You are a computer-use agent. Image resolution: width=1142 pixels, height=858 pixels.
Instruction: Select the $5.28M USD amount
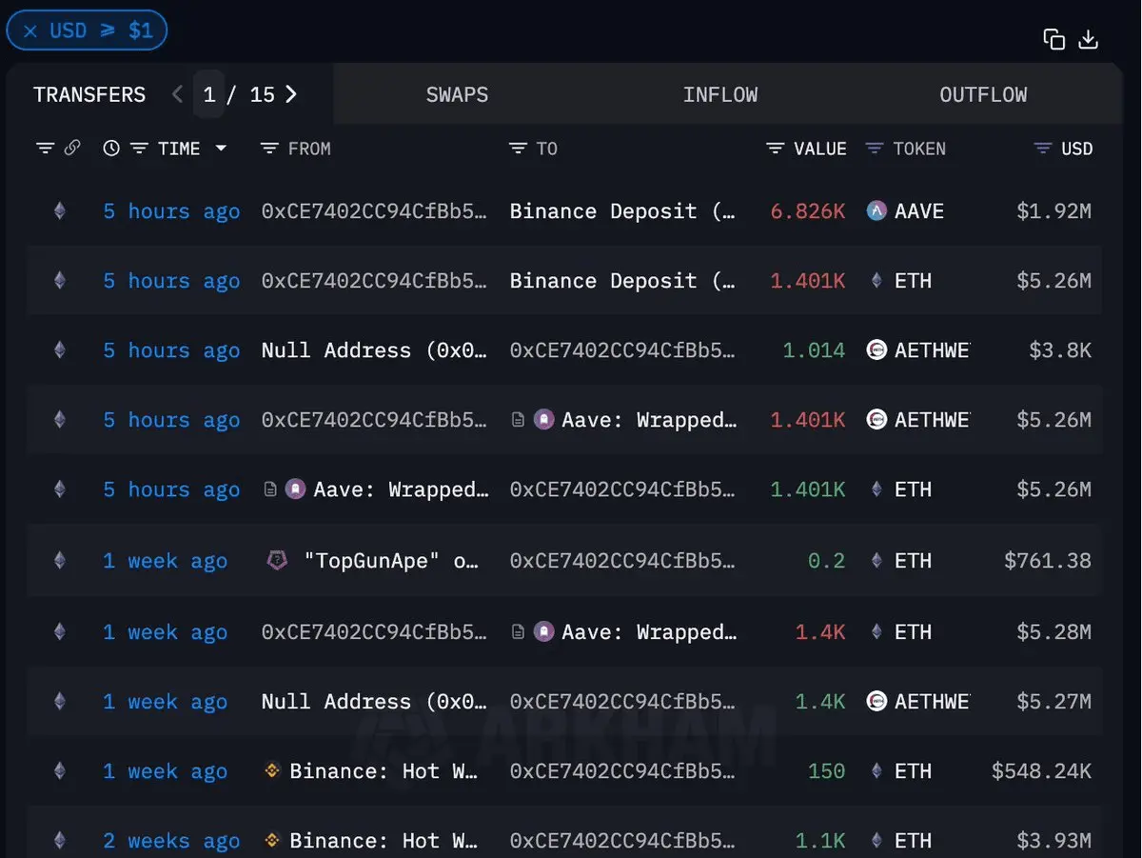click(1054, 632)
